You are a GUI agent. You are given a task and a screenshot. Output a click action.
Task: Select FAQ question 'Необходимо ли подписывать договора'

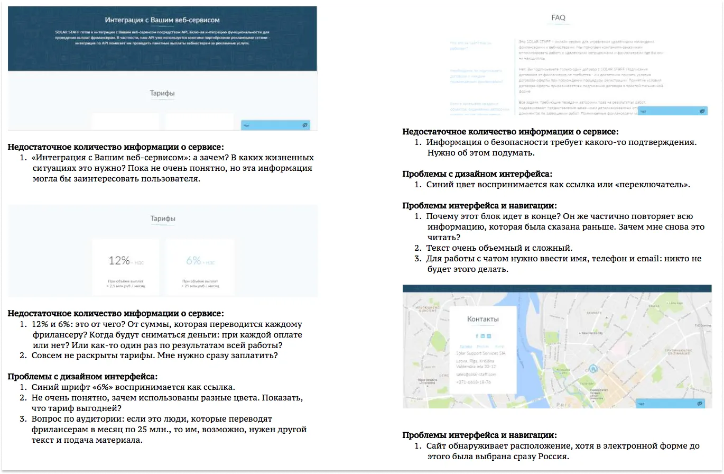click(476, 76)
